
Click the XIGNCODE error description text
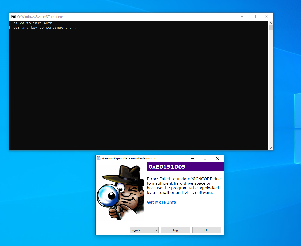point(184,186)
